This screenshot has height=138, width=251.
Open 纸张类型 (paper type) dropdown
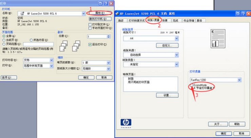coord(151,65)
